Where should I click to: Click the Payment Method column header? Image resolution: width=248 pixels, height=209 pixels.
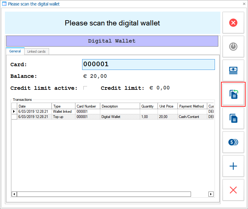pos(192,106)
